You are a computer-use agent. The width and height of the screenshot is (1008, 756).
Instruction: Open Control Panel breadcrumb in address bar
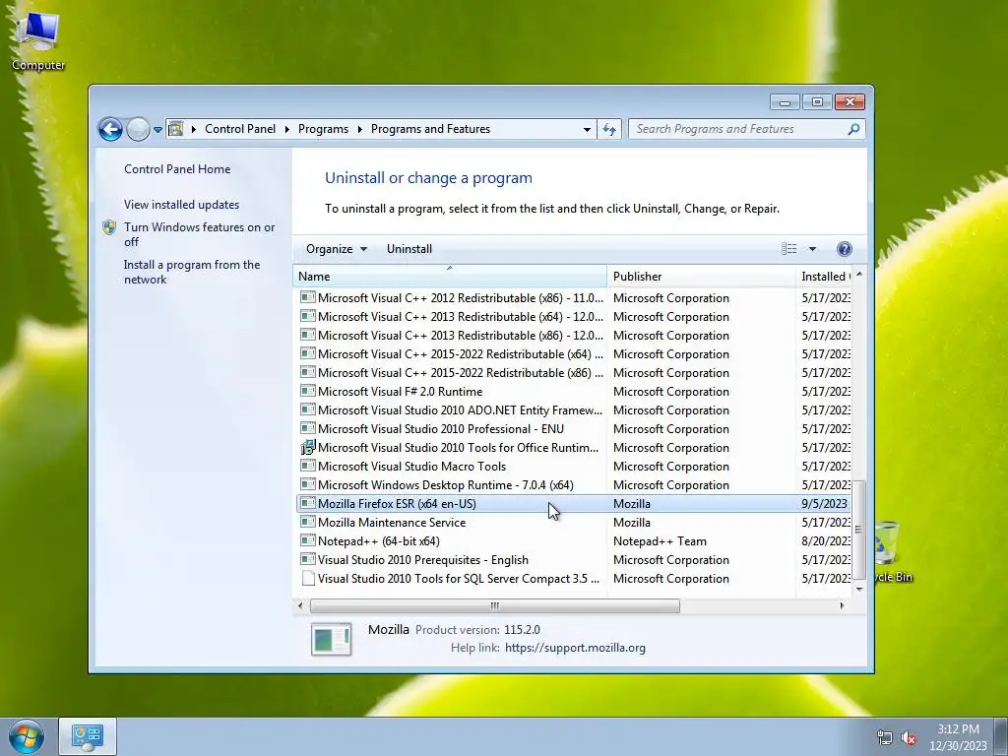coord(240,129)
